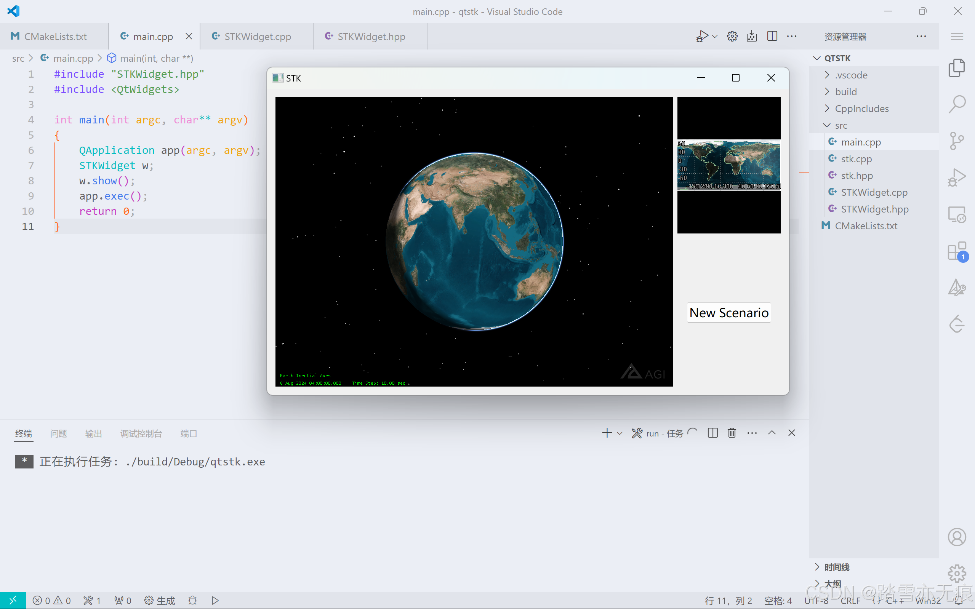975x609 pixels.
Task: Click the CMake launch play icon in status bar
Action: click(215, 601)
